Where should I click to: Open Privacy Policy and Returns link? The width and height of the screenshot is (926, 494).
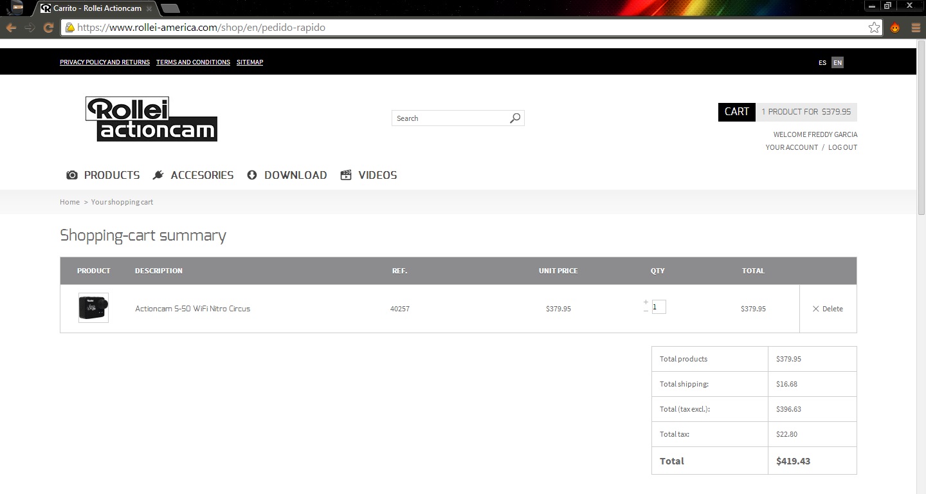[105, 62]
